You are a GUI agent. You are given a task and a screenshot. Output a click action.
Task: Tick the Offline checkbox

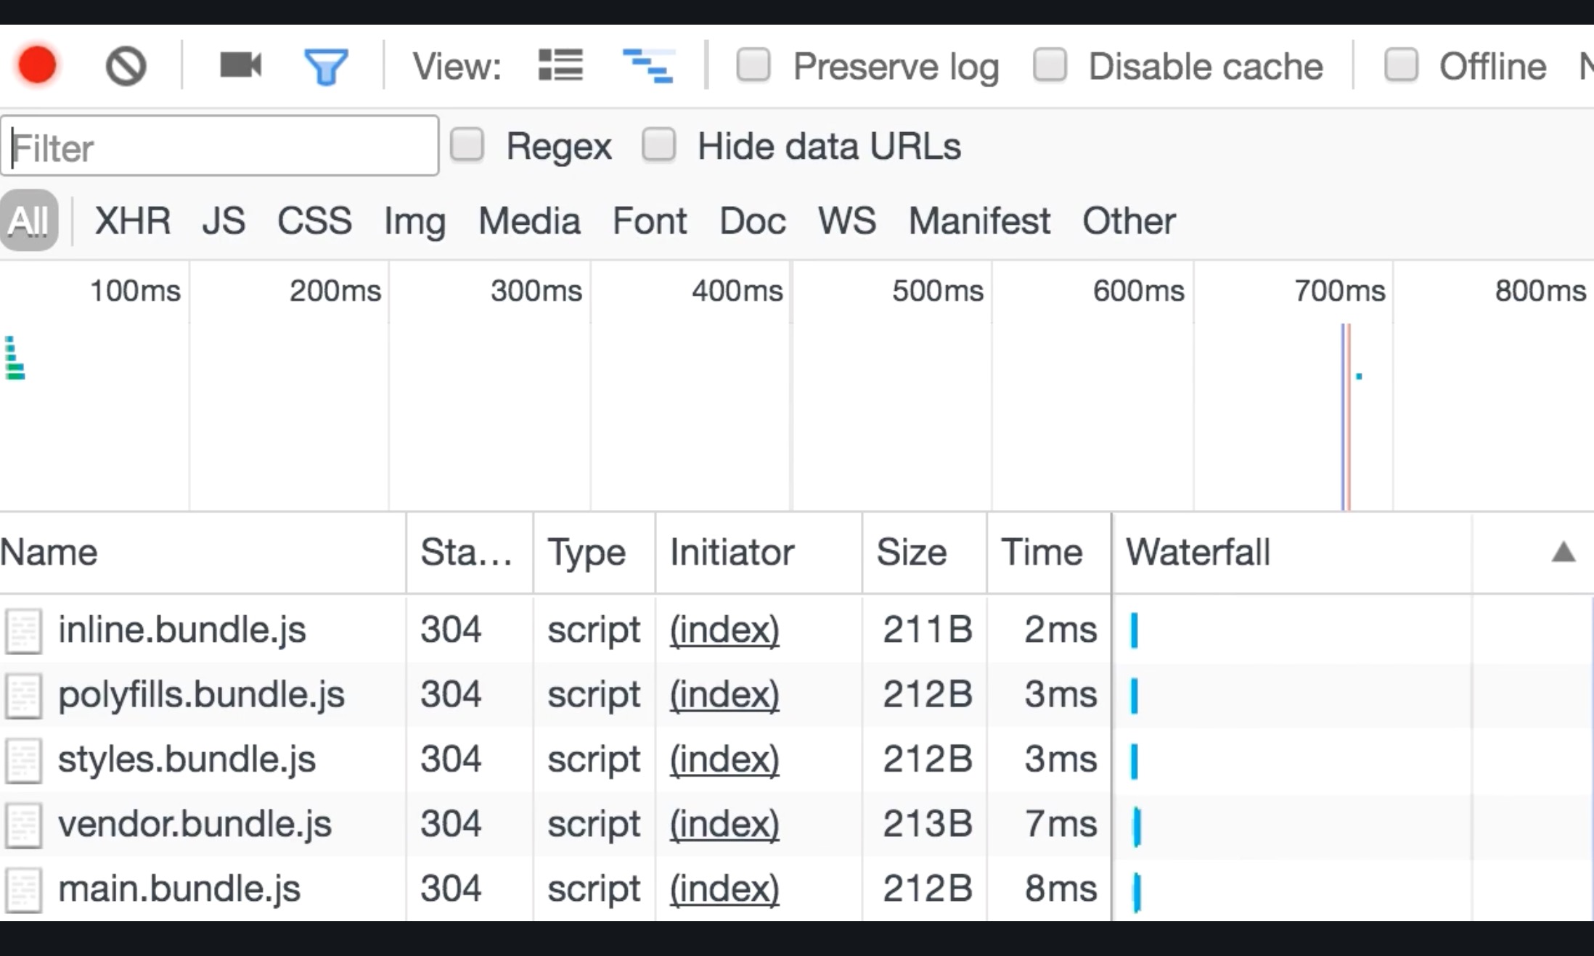coord(1401,65)
